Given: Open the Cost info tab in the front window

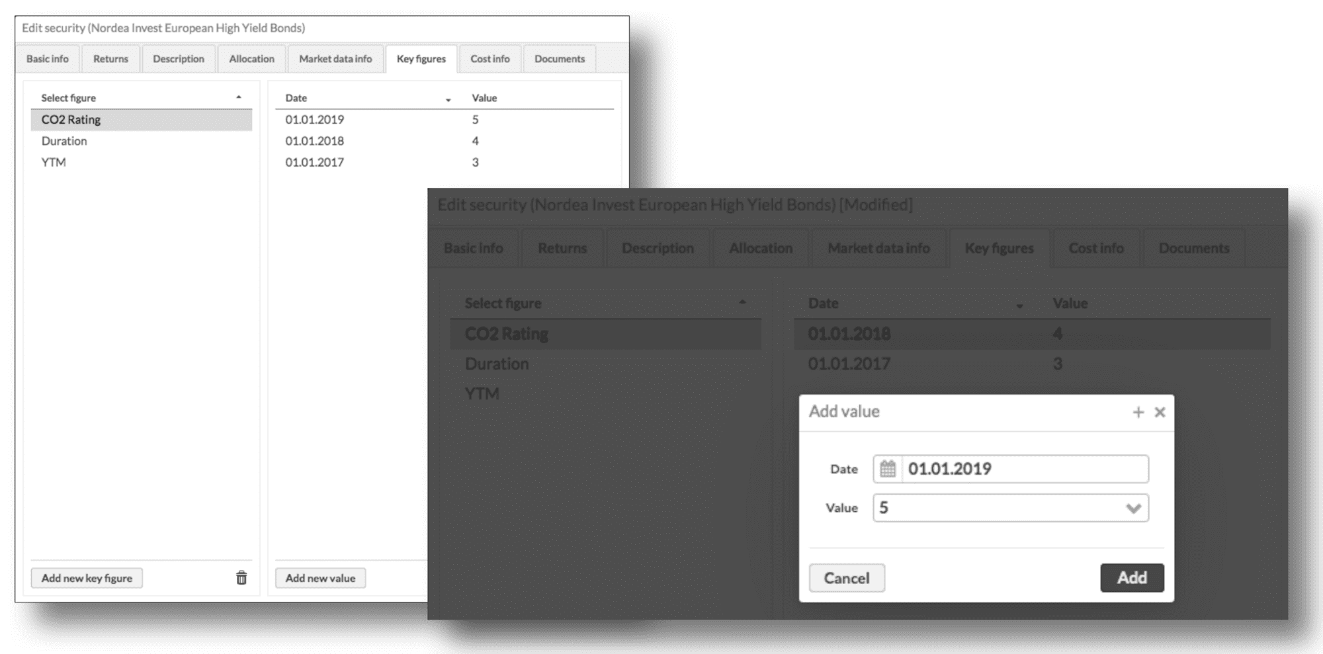Looking at the screenshot, I should tap(490, 59).
